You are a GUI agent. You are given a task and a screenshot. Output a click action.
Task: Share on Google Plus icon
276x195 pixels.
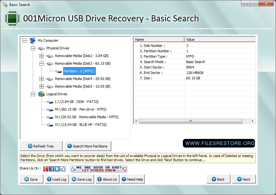coord(46,169)
